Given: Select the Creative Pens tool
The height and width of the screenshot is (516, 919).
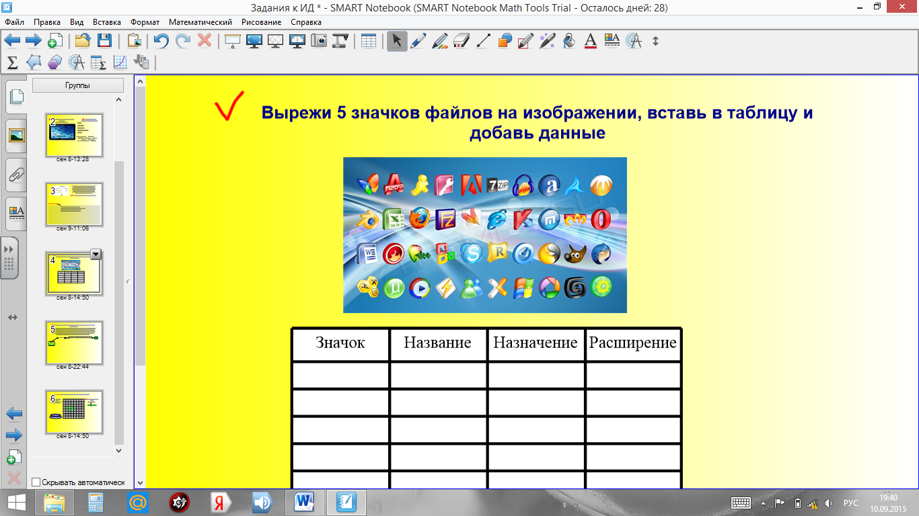Looking at the screenshot, I should point(439,40).
